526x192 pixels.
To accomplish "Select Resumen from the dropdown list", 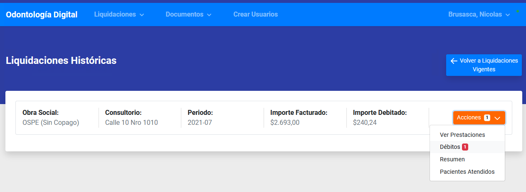I will pyautogui.click(x=452, y=159).
